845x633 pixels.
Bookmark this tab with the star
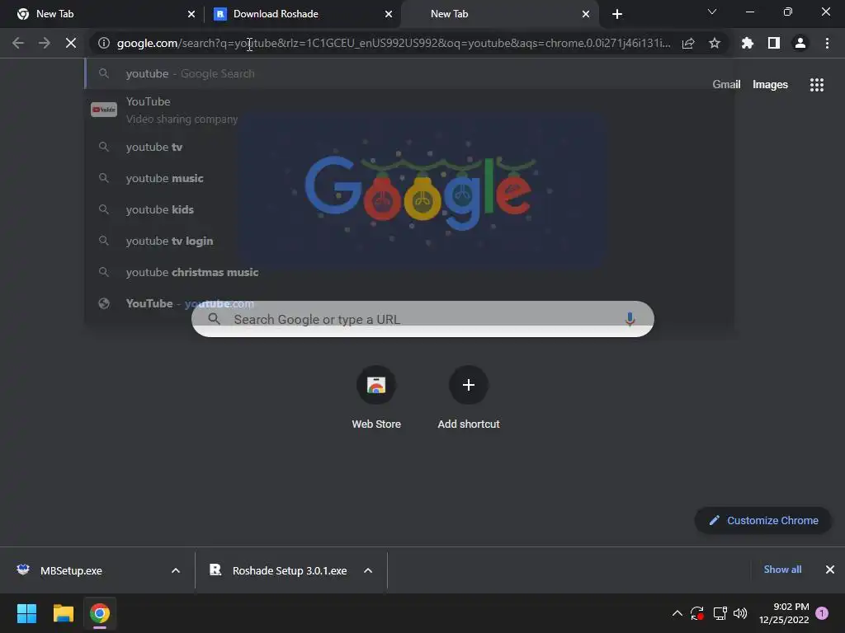pos(715,43)
